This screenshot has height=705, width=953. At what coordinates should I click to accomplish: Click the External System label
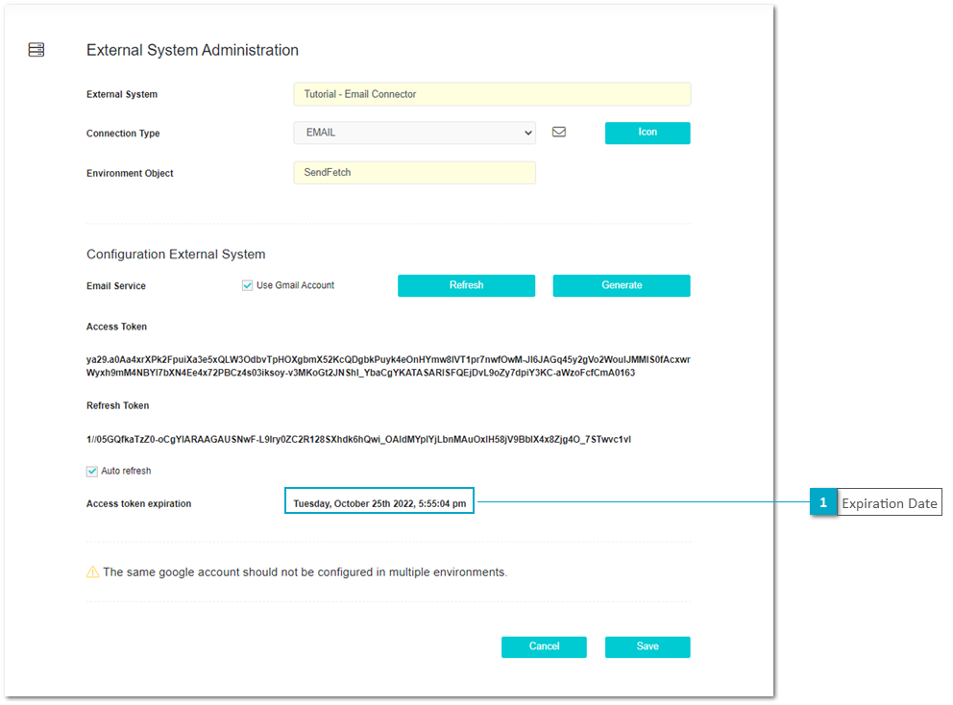[122, 94]
